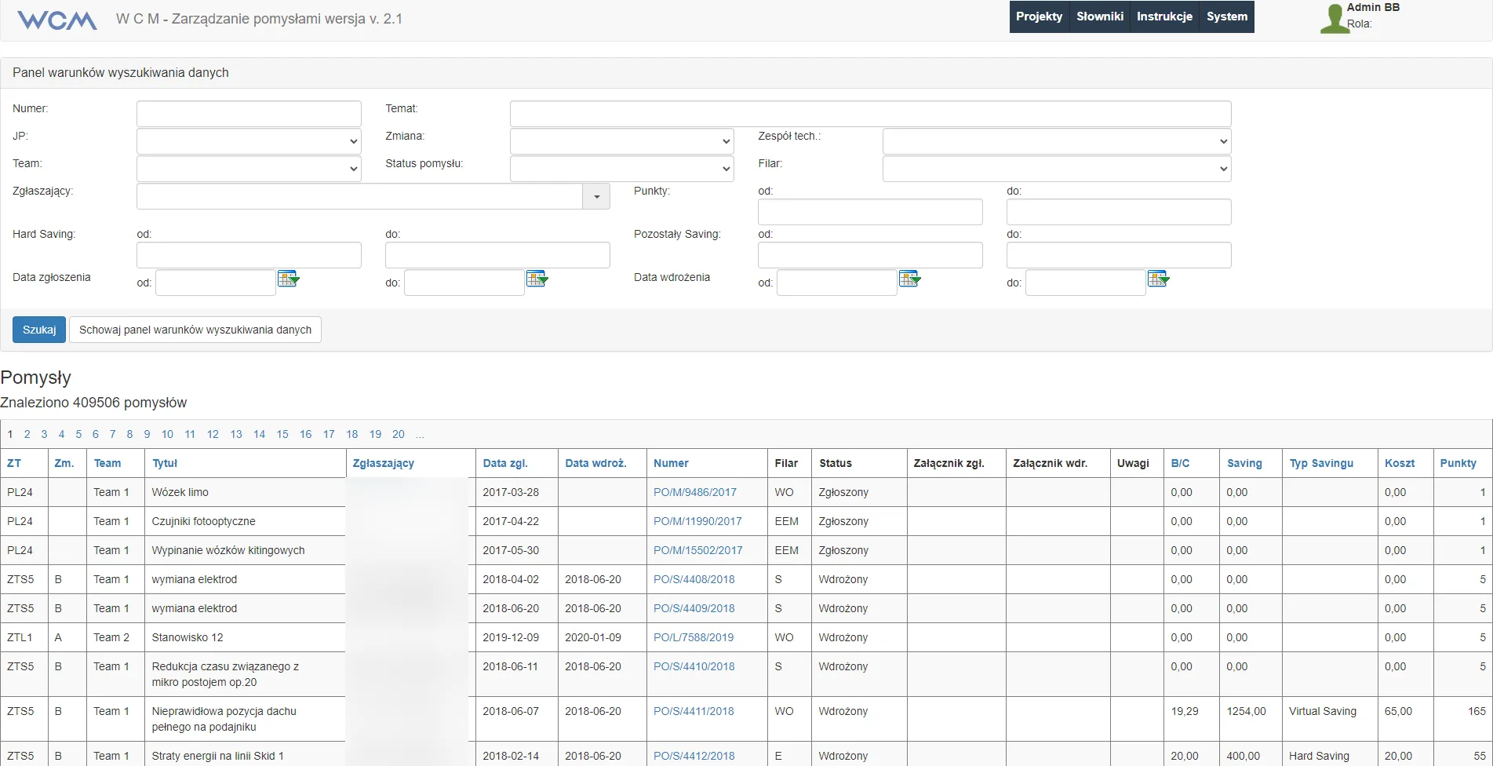Expand the Zespół tech. dropdown
Screen dimensions: 1493x766
(x=1057, y=141)
